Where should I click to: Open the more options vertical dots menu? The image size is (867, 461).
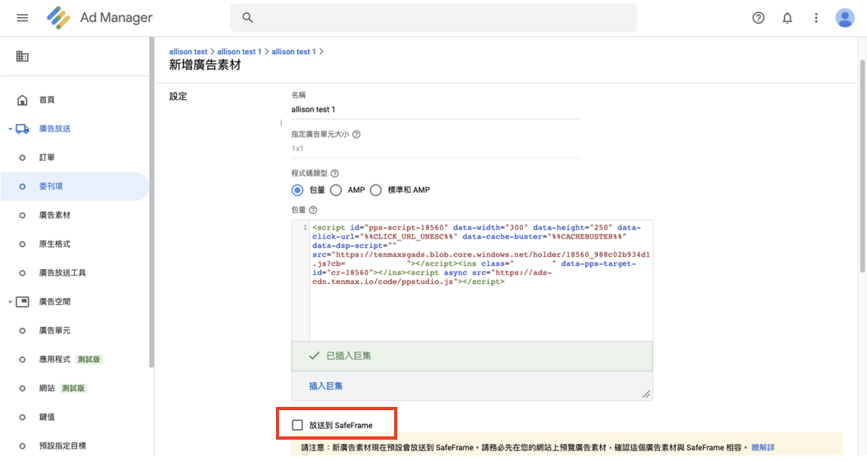coord(815,18)
